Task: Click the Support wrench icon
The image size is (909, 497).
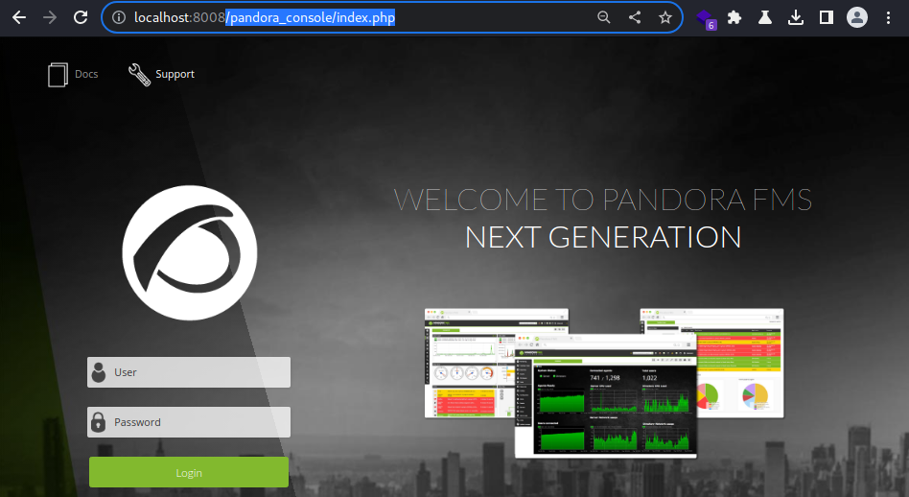Action: [139, 74]
